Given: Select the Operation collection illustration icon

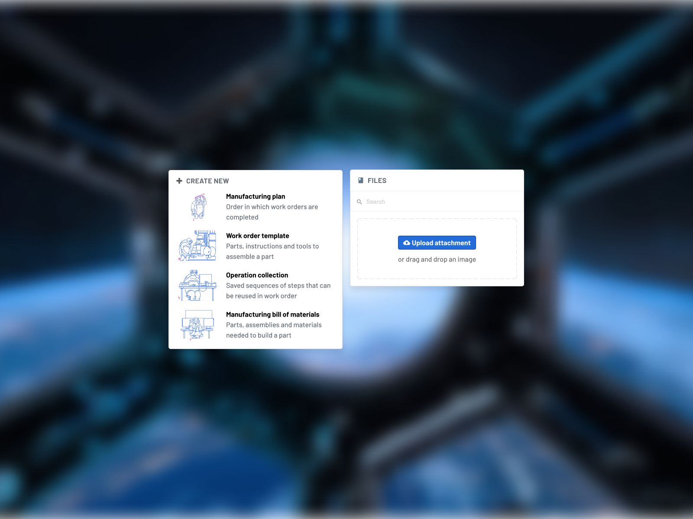Looking at the screenshot, I should point(198,285).
